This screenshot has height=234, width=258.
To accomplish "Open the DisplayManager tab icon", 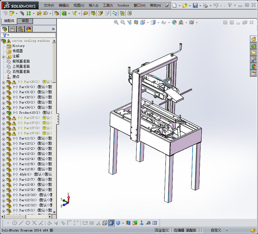I will pyautogui.click(x=29, y=29).
